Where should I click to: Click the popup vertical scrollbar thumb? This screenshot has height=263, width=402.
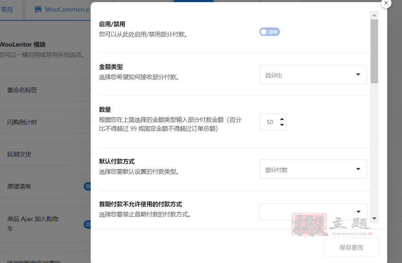[374, 51]
